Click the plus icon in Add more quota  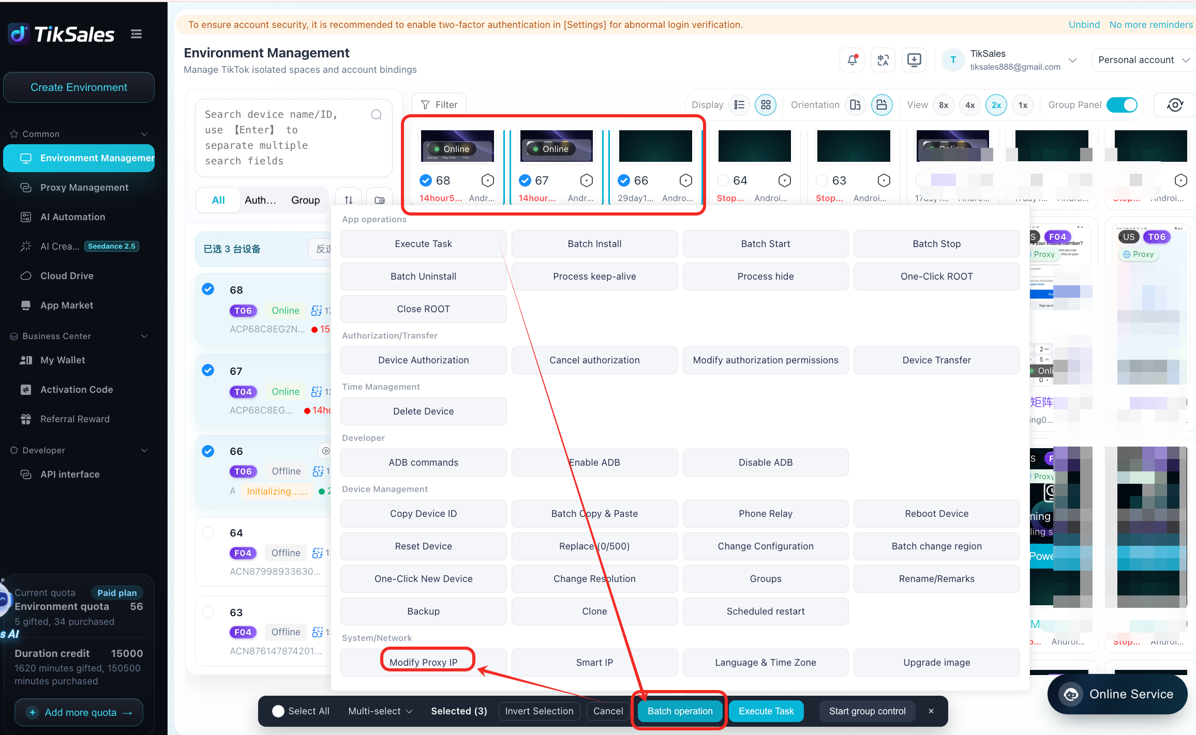coord(33,712)
